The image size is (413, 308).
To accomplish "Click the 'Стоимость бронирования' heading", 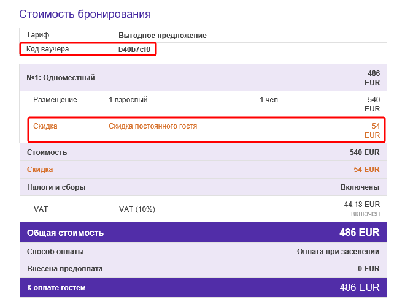I will point(85,14).
